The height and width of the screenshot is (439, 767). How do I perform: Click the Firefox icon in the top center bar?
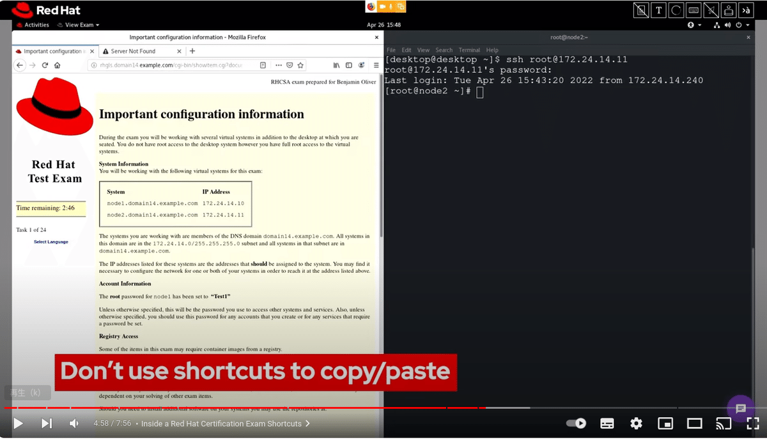click(x=371, y=6)
